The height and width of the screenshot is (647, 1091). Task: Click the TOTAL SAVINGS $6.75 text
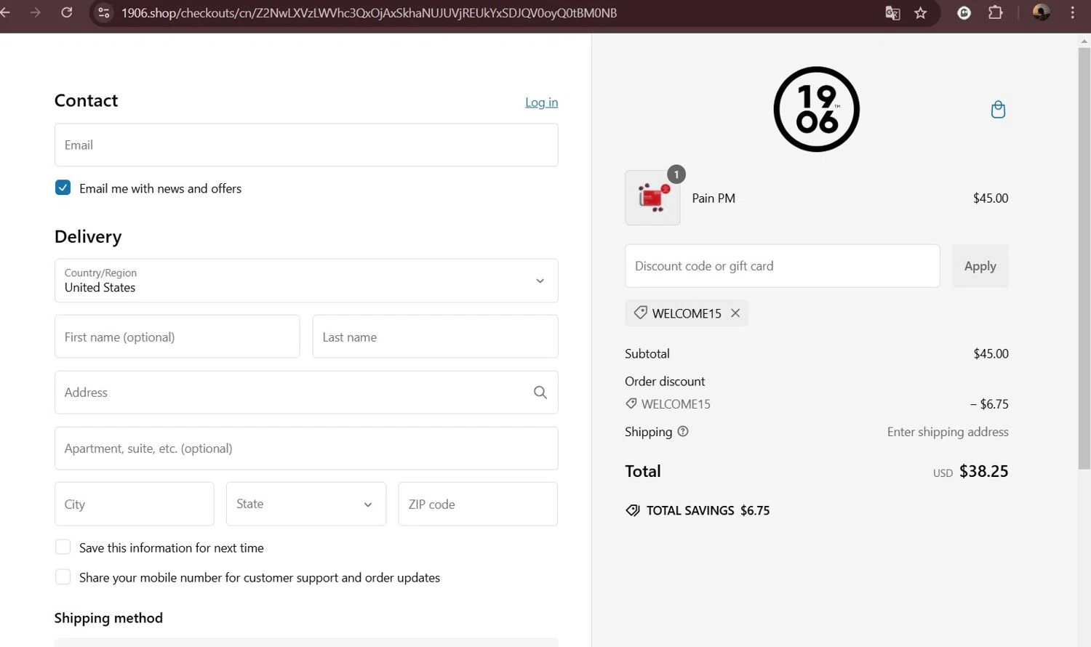point(708,510)
